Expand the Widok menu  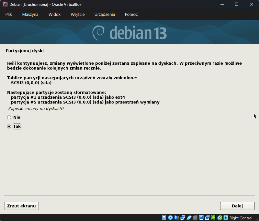54,15
